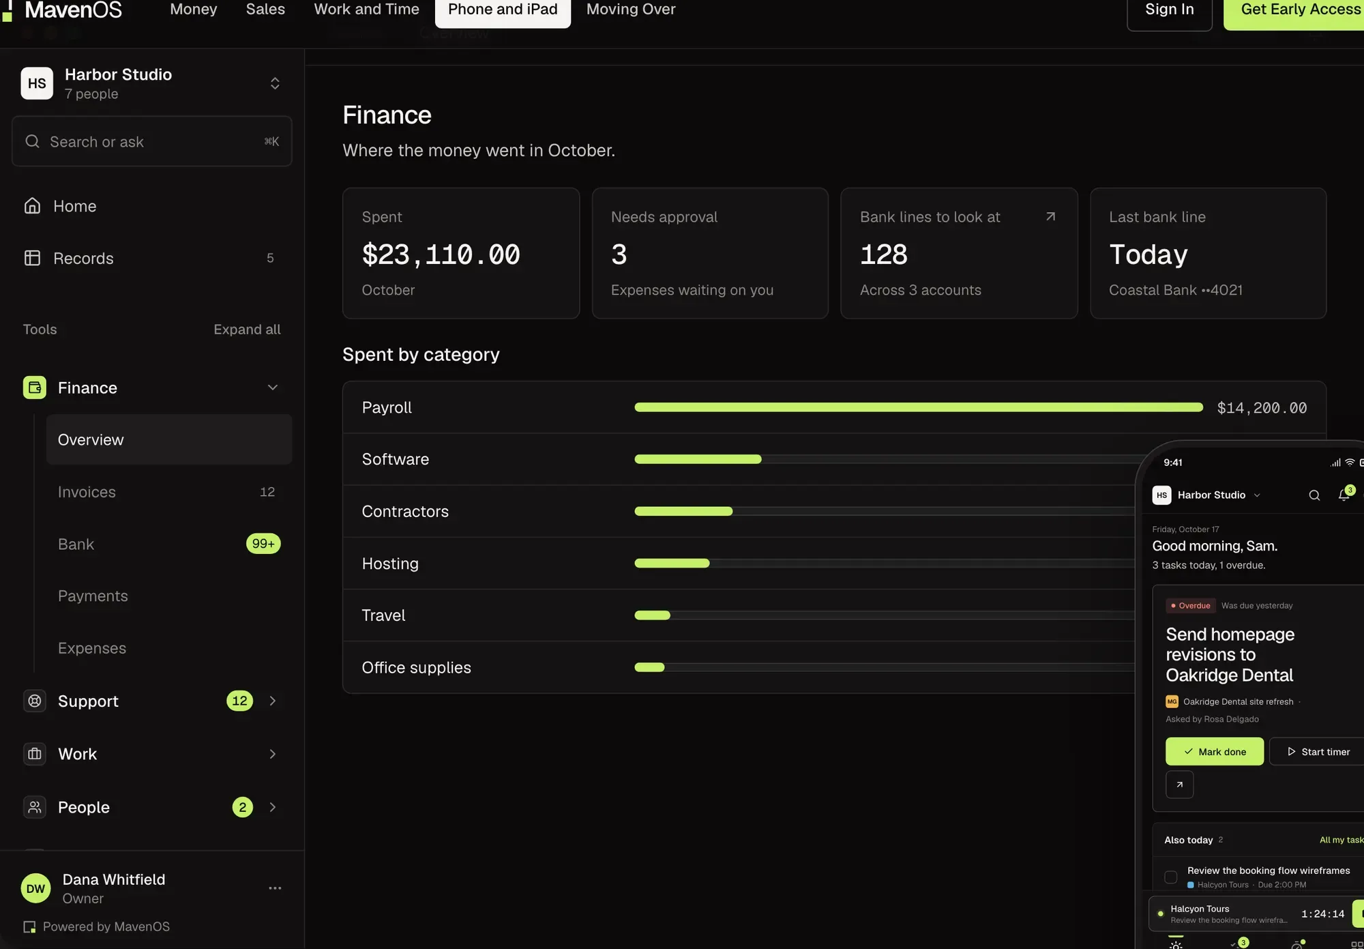Open arrow icon on Bank lines card
Screen dimensions: 1364x949
pyautogui.click(x=1050, y=216)
